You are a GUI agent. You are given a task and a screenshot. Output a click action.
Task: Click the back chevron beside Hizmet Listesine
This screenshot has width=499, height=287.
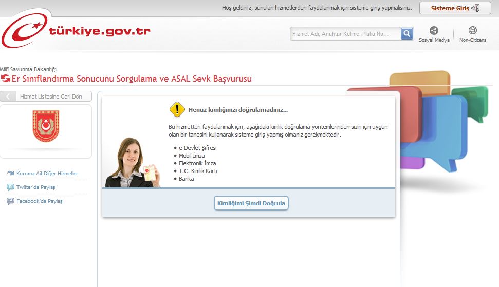click(8, 97)
